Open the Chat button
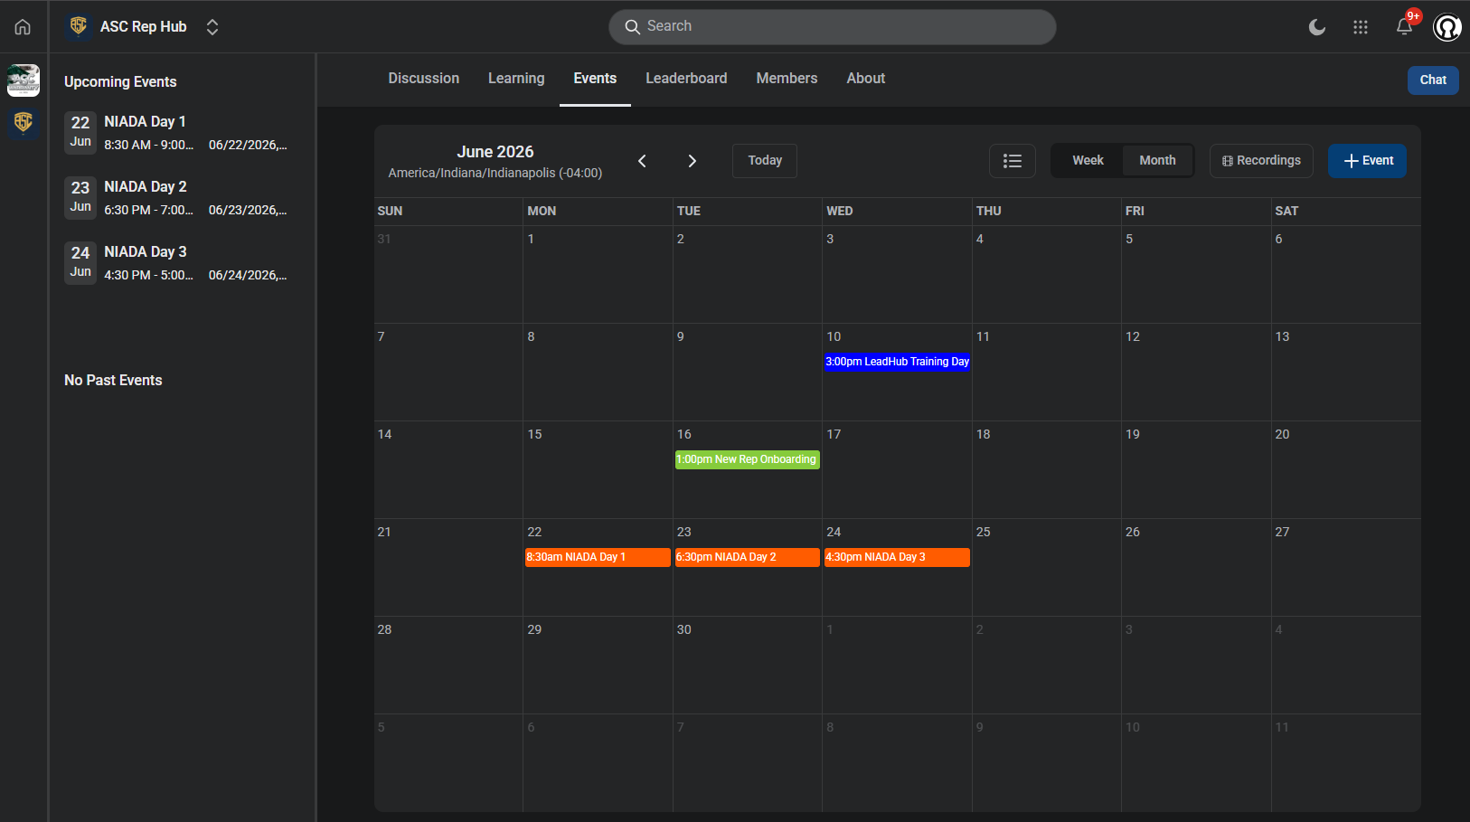The height and width of the screenshot is (822, 1470). point(1433,80)
